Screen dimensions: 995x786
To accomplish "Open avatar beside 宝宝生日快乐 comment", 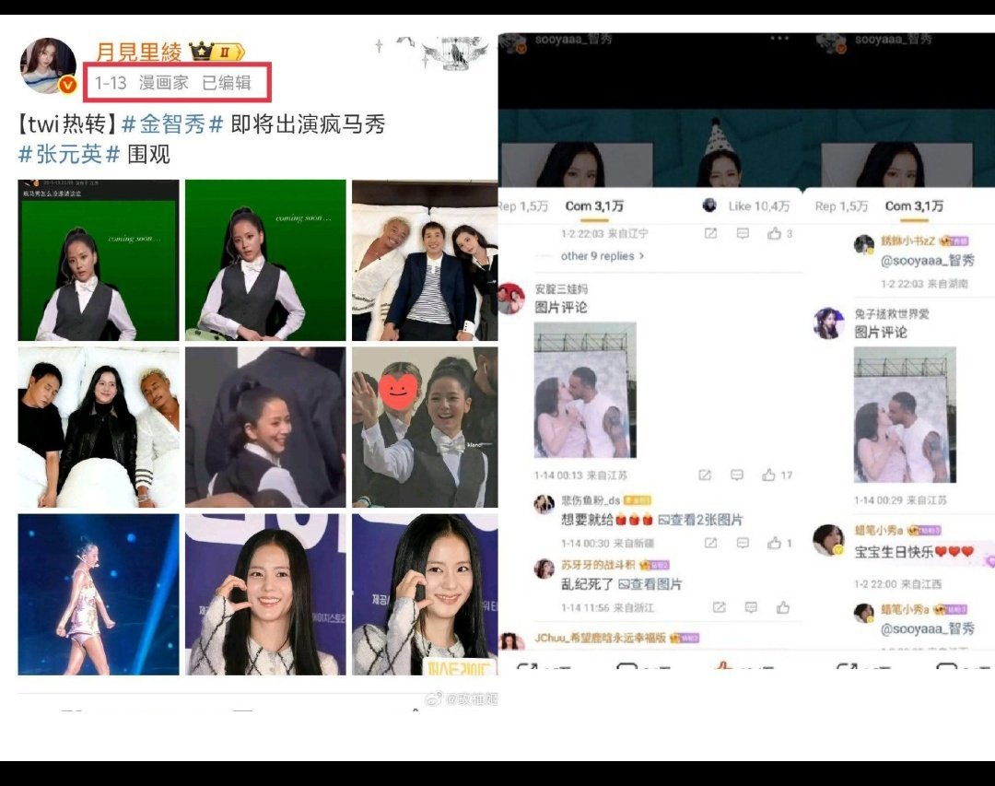I will [829, 540].
